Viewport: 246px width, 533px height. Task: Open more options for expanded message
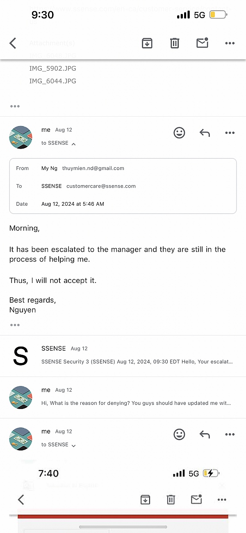(x=230, y=133)
